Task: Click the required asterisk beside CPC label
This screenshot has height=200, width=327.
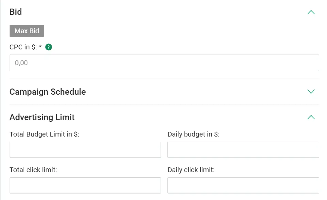Action: point(40,47)
